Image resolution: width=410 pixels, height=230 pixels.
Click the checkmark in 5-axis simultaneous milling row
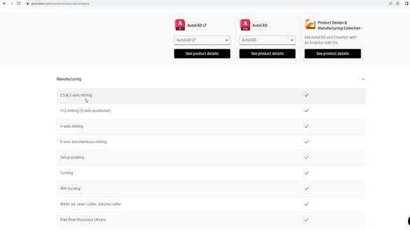pos(306,142)
